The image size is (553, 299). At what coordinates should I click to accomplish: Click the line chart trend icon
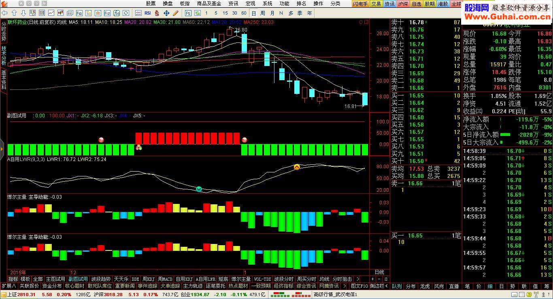[x=52, y=13]
